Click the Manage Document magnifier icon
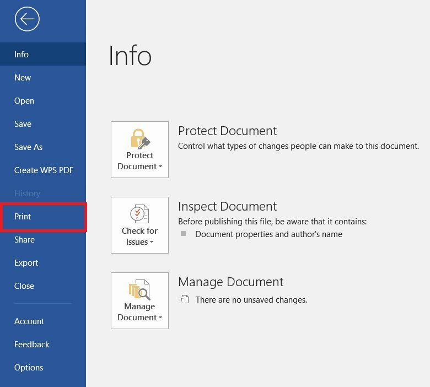Screen dimensions: 430x387 139,290
